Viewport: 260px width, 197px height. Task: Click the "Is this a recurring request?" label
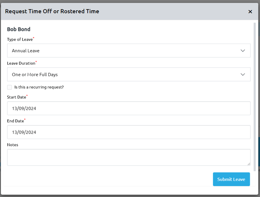(x=39, y=87)
